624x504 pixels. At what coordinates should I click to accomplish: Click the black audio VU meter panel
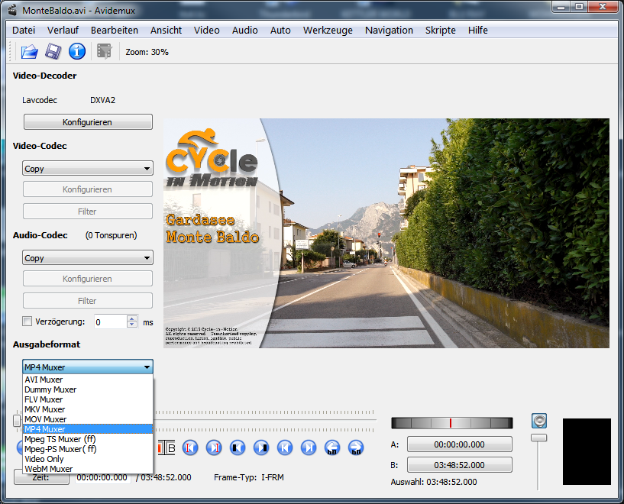click(x=587, y=451)
